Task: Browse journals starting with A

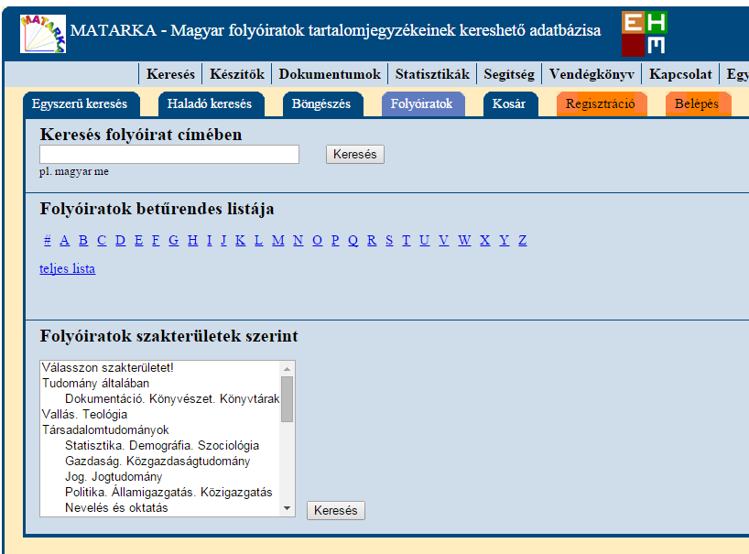Action: (64, 240)
